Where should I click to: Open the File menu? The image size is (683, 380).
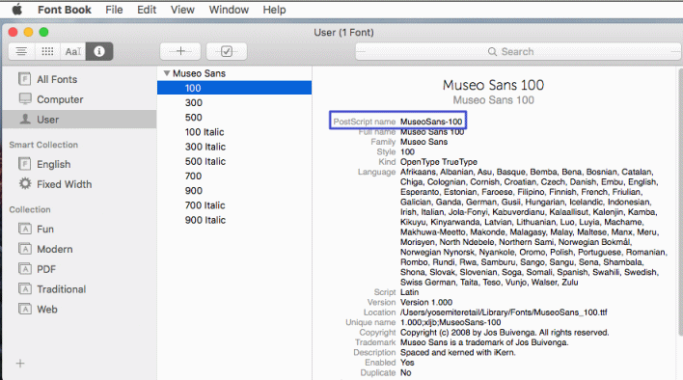point(114,10)
